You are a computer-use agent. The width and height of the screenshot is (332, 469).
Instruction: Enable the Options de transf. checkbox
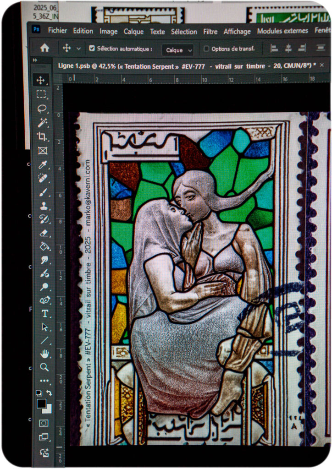[x=206, y=49]
